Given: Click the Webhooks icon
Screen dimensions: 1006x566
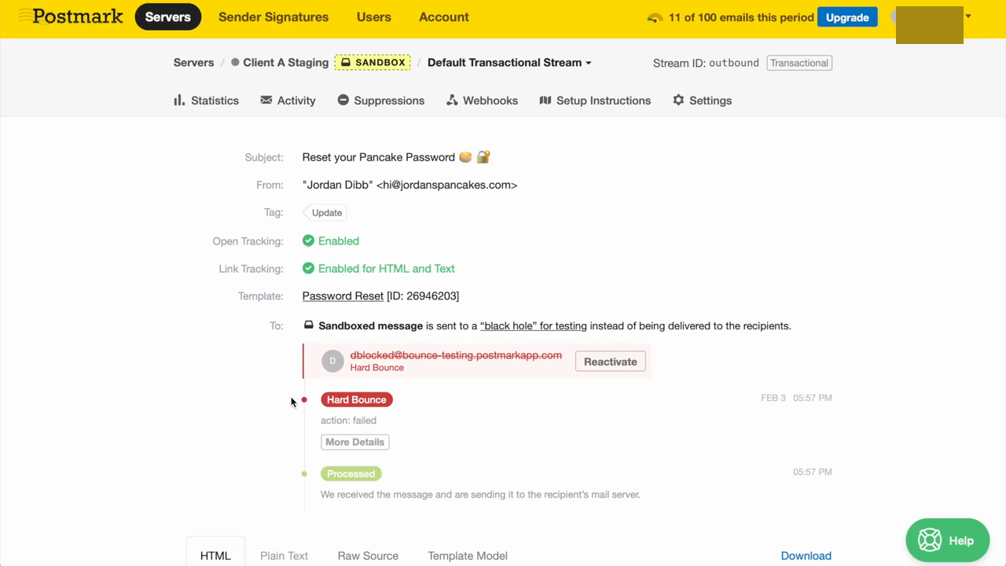Looking at the screenshot, I should [452, 100].
